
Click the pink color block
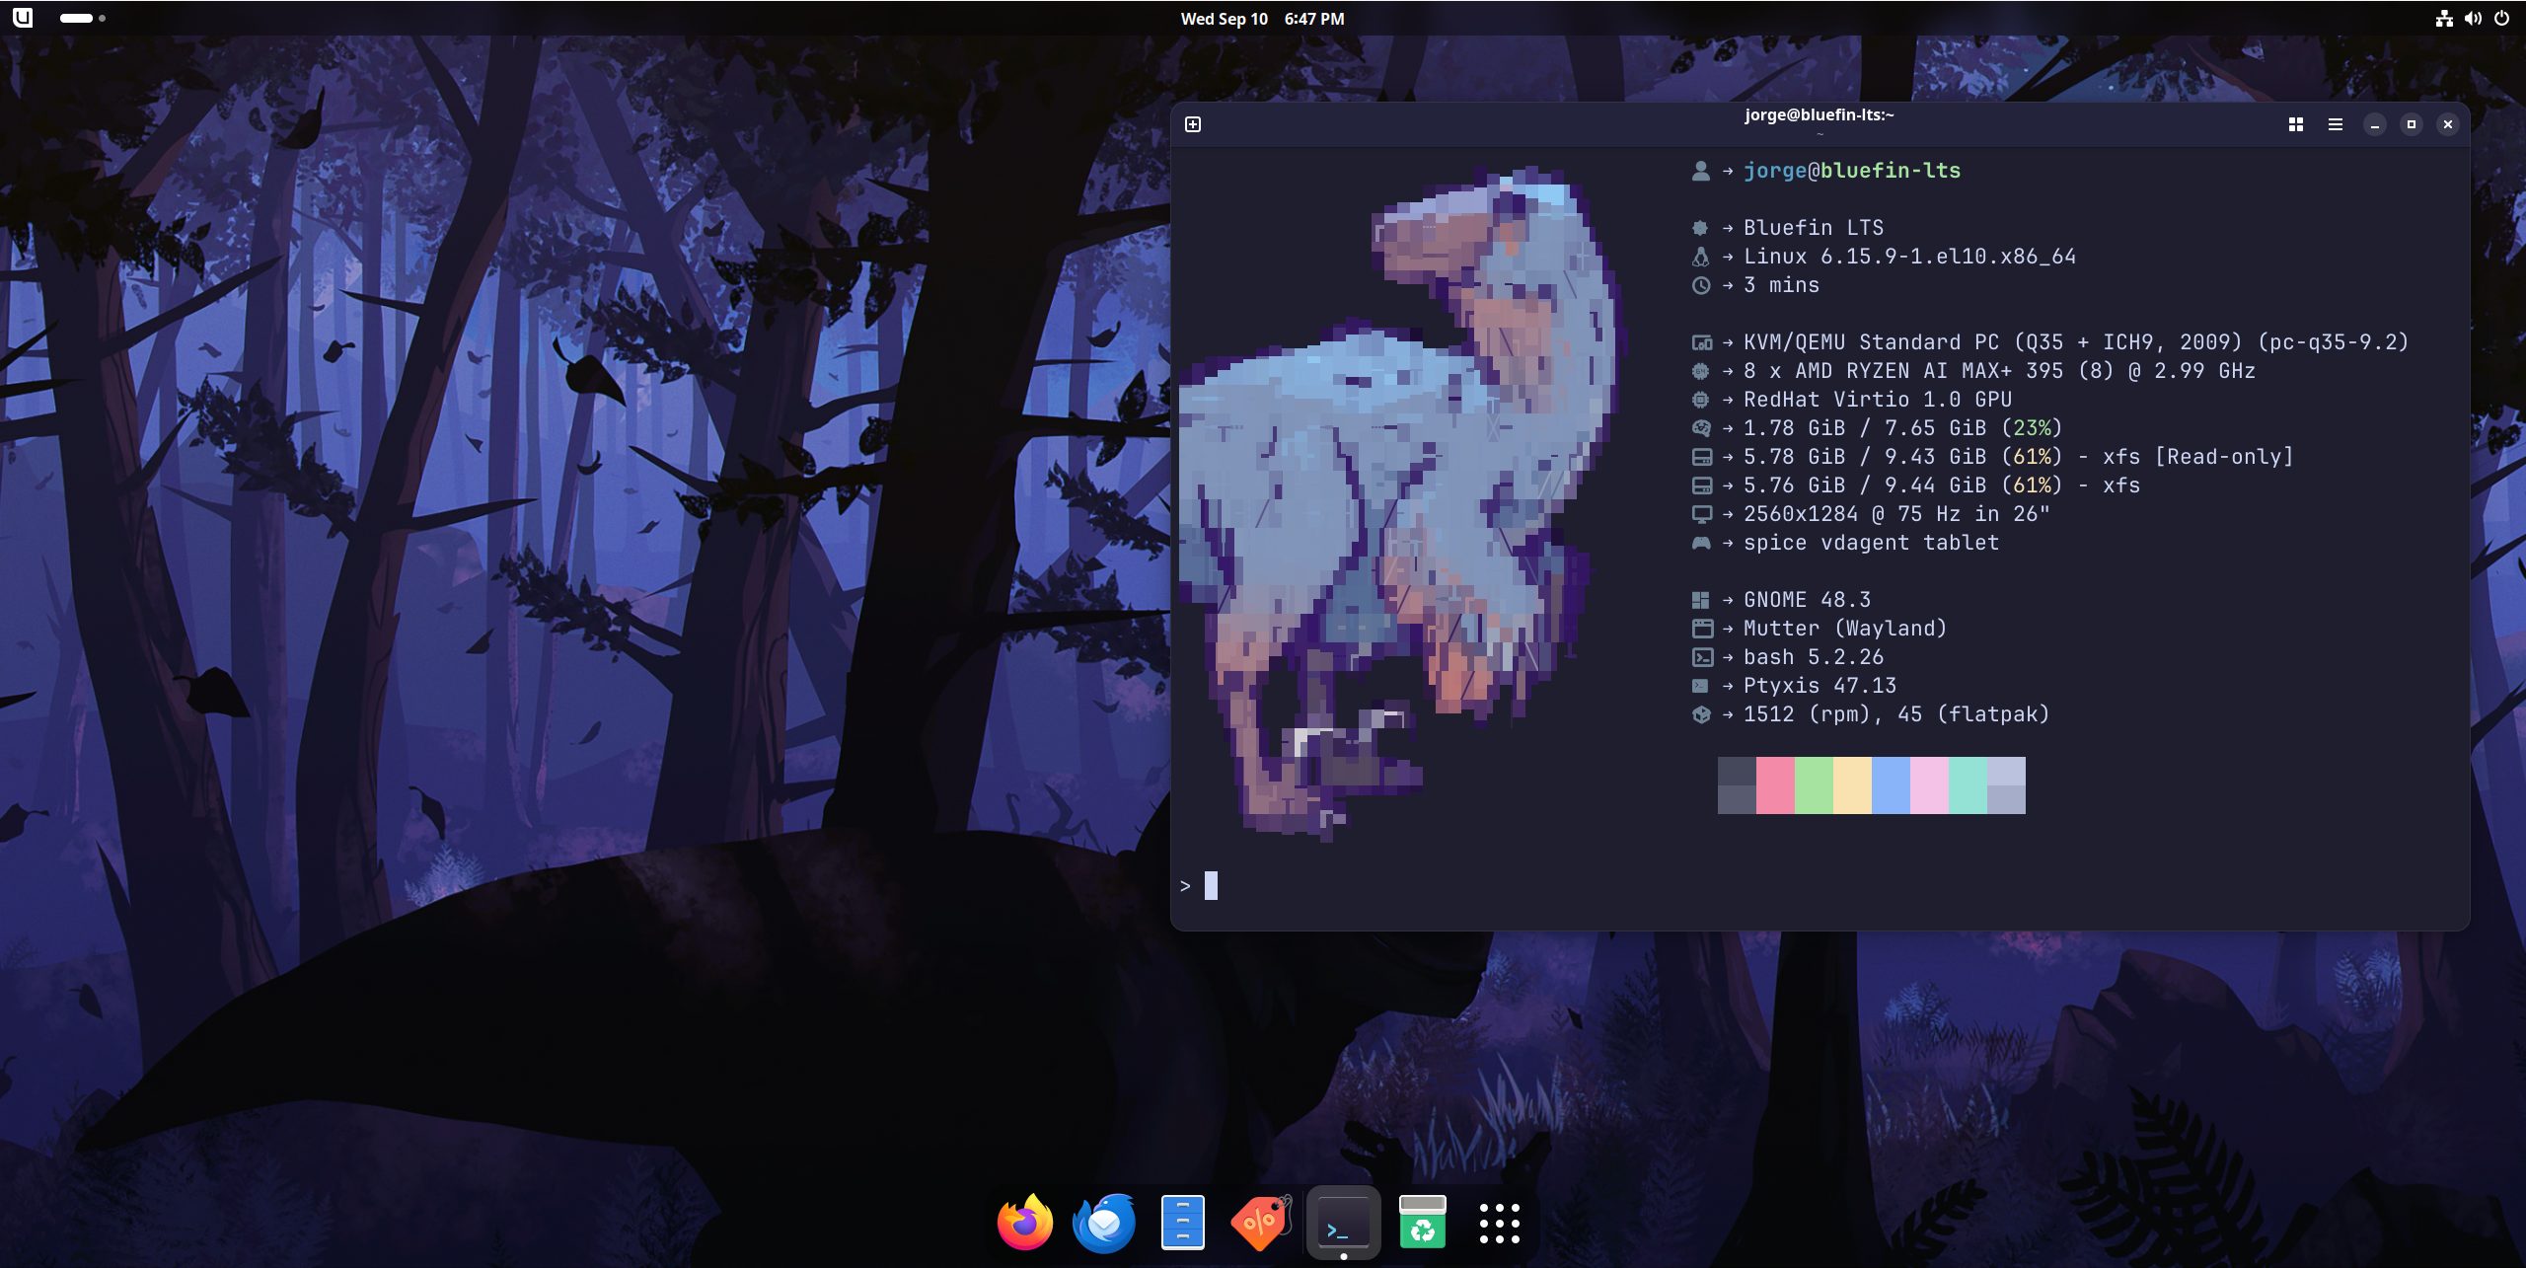point(1775,785)
